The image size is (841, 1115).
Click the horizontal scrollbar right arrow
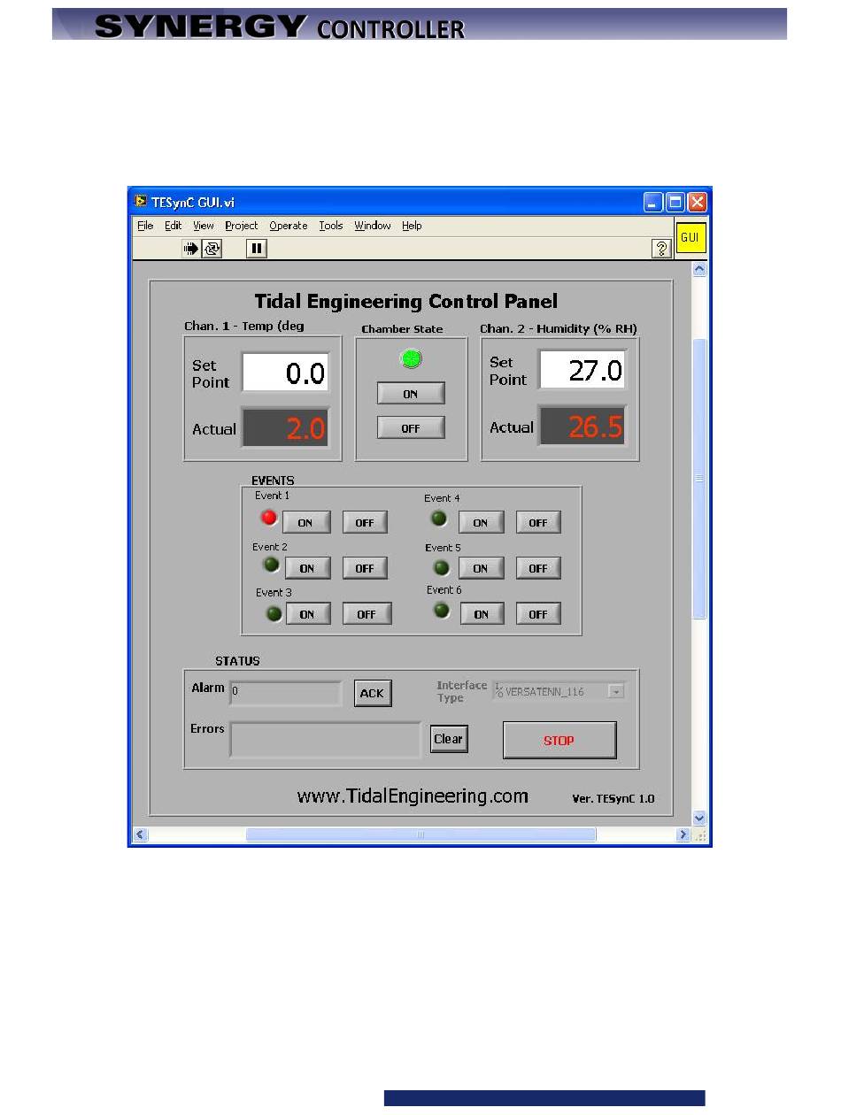pyautogui.click(x=683, y=834)
